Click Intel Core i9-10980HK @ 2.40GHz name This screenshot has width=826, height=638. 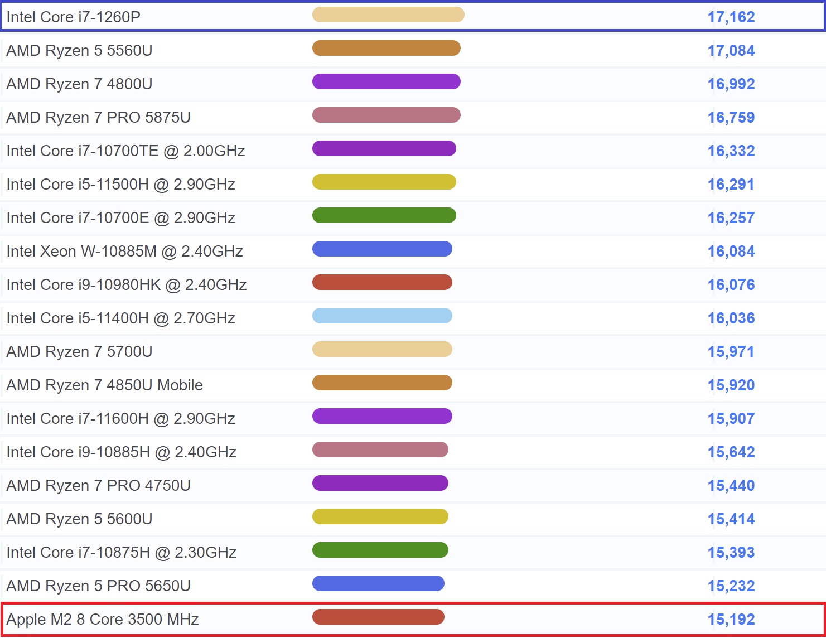pyautogui.click(x=126, y=284)
